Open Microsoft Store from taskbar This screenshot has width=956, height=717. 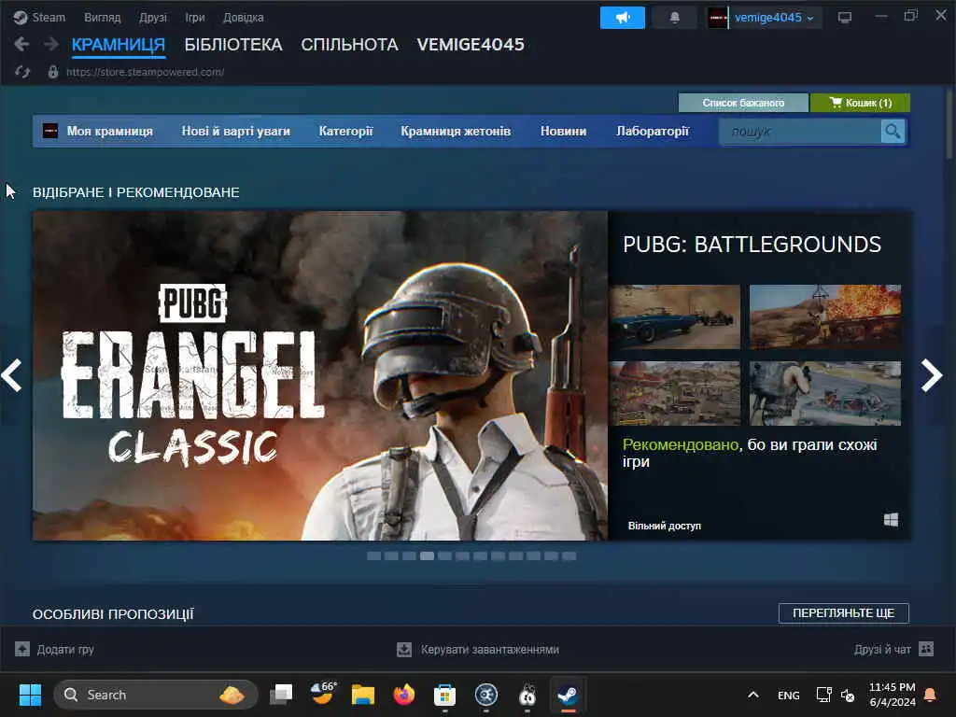tap(444, 695)
